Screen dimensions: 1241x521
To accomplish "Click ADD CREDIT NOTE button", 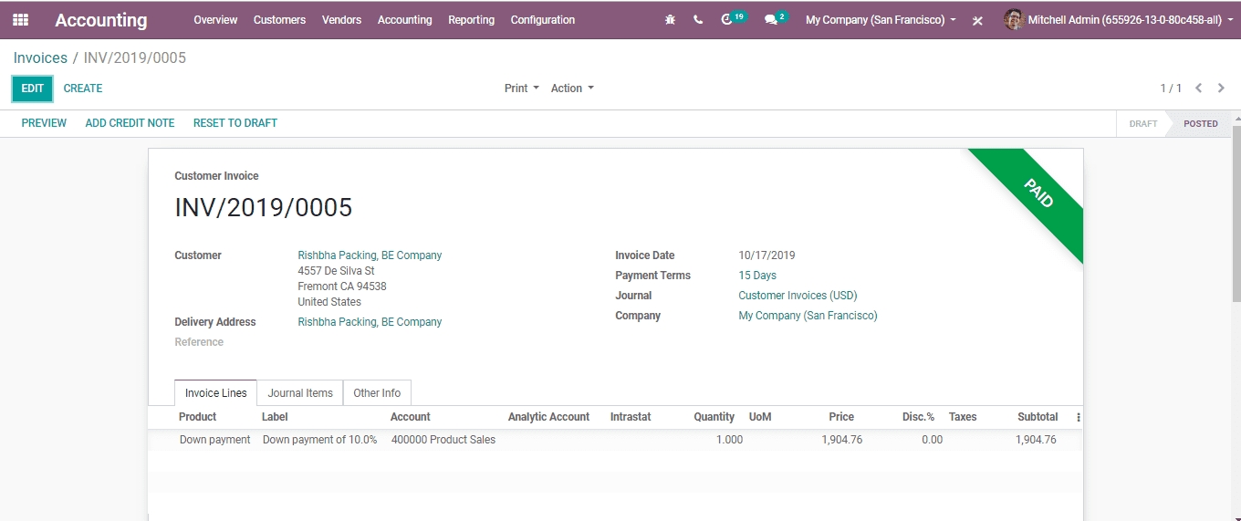I will (x=130, y=123).
